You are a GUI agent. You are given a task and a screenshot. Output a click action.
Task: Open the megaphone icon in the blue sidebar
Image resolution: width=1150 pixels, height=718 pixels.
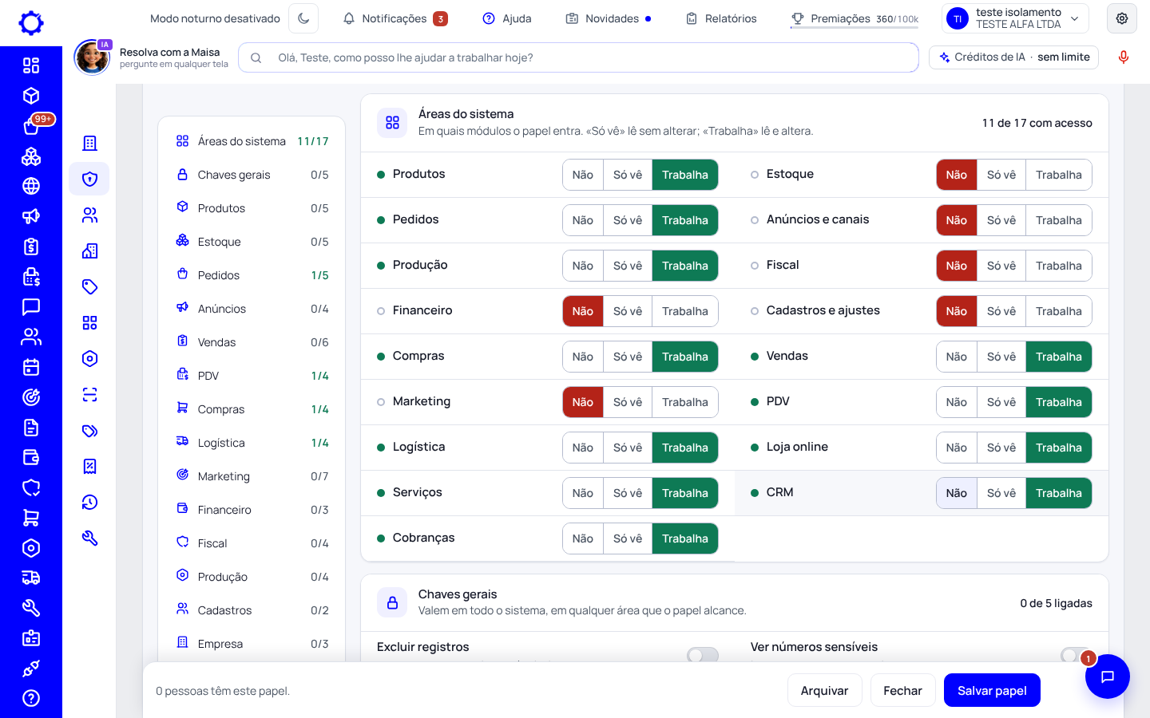(31, 216)
